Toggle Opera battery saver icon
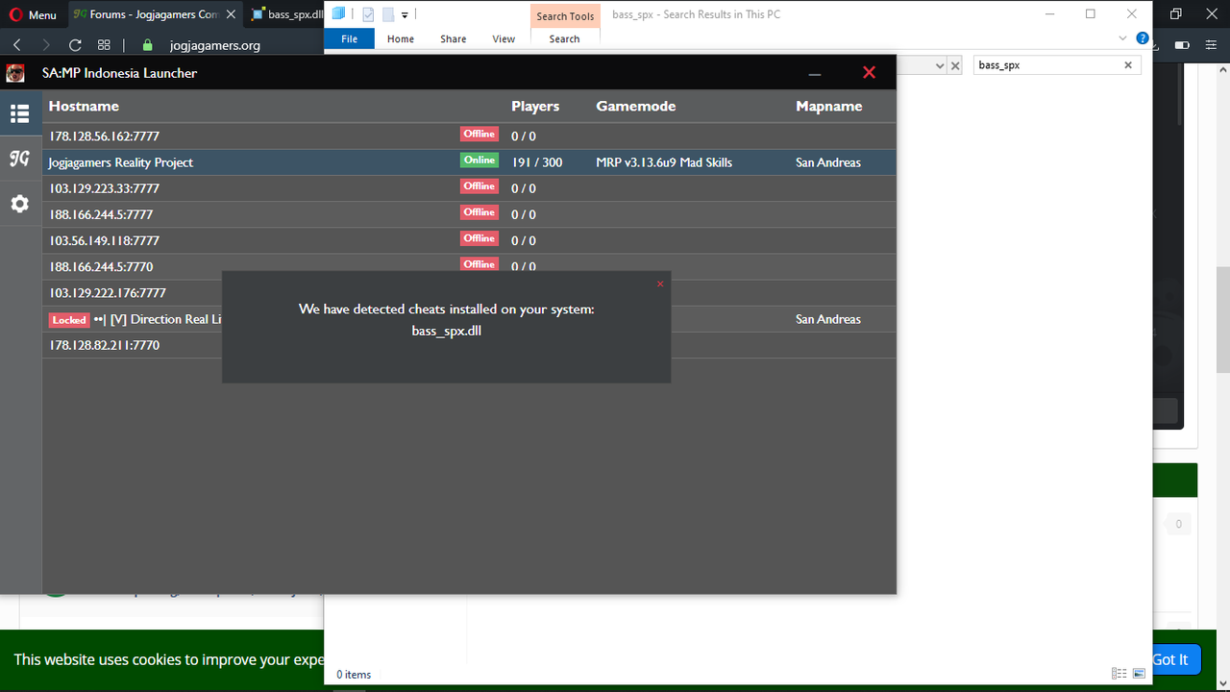Screen dimensions: 1230x692 click(x=1182, y=45)
